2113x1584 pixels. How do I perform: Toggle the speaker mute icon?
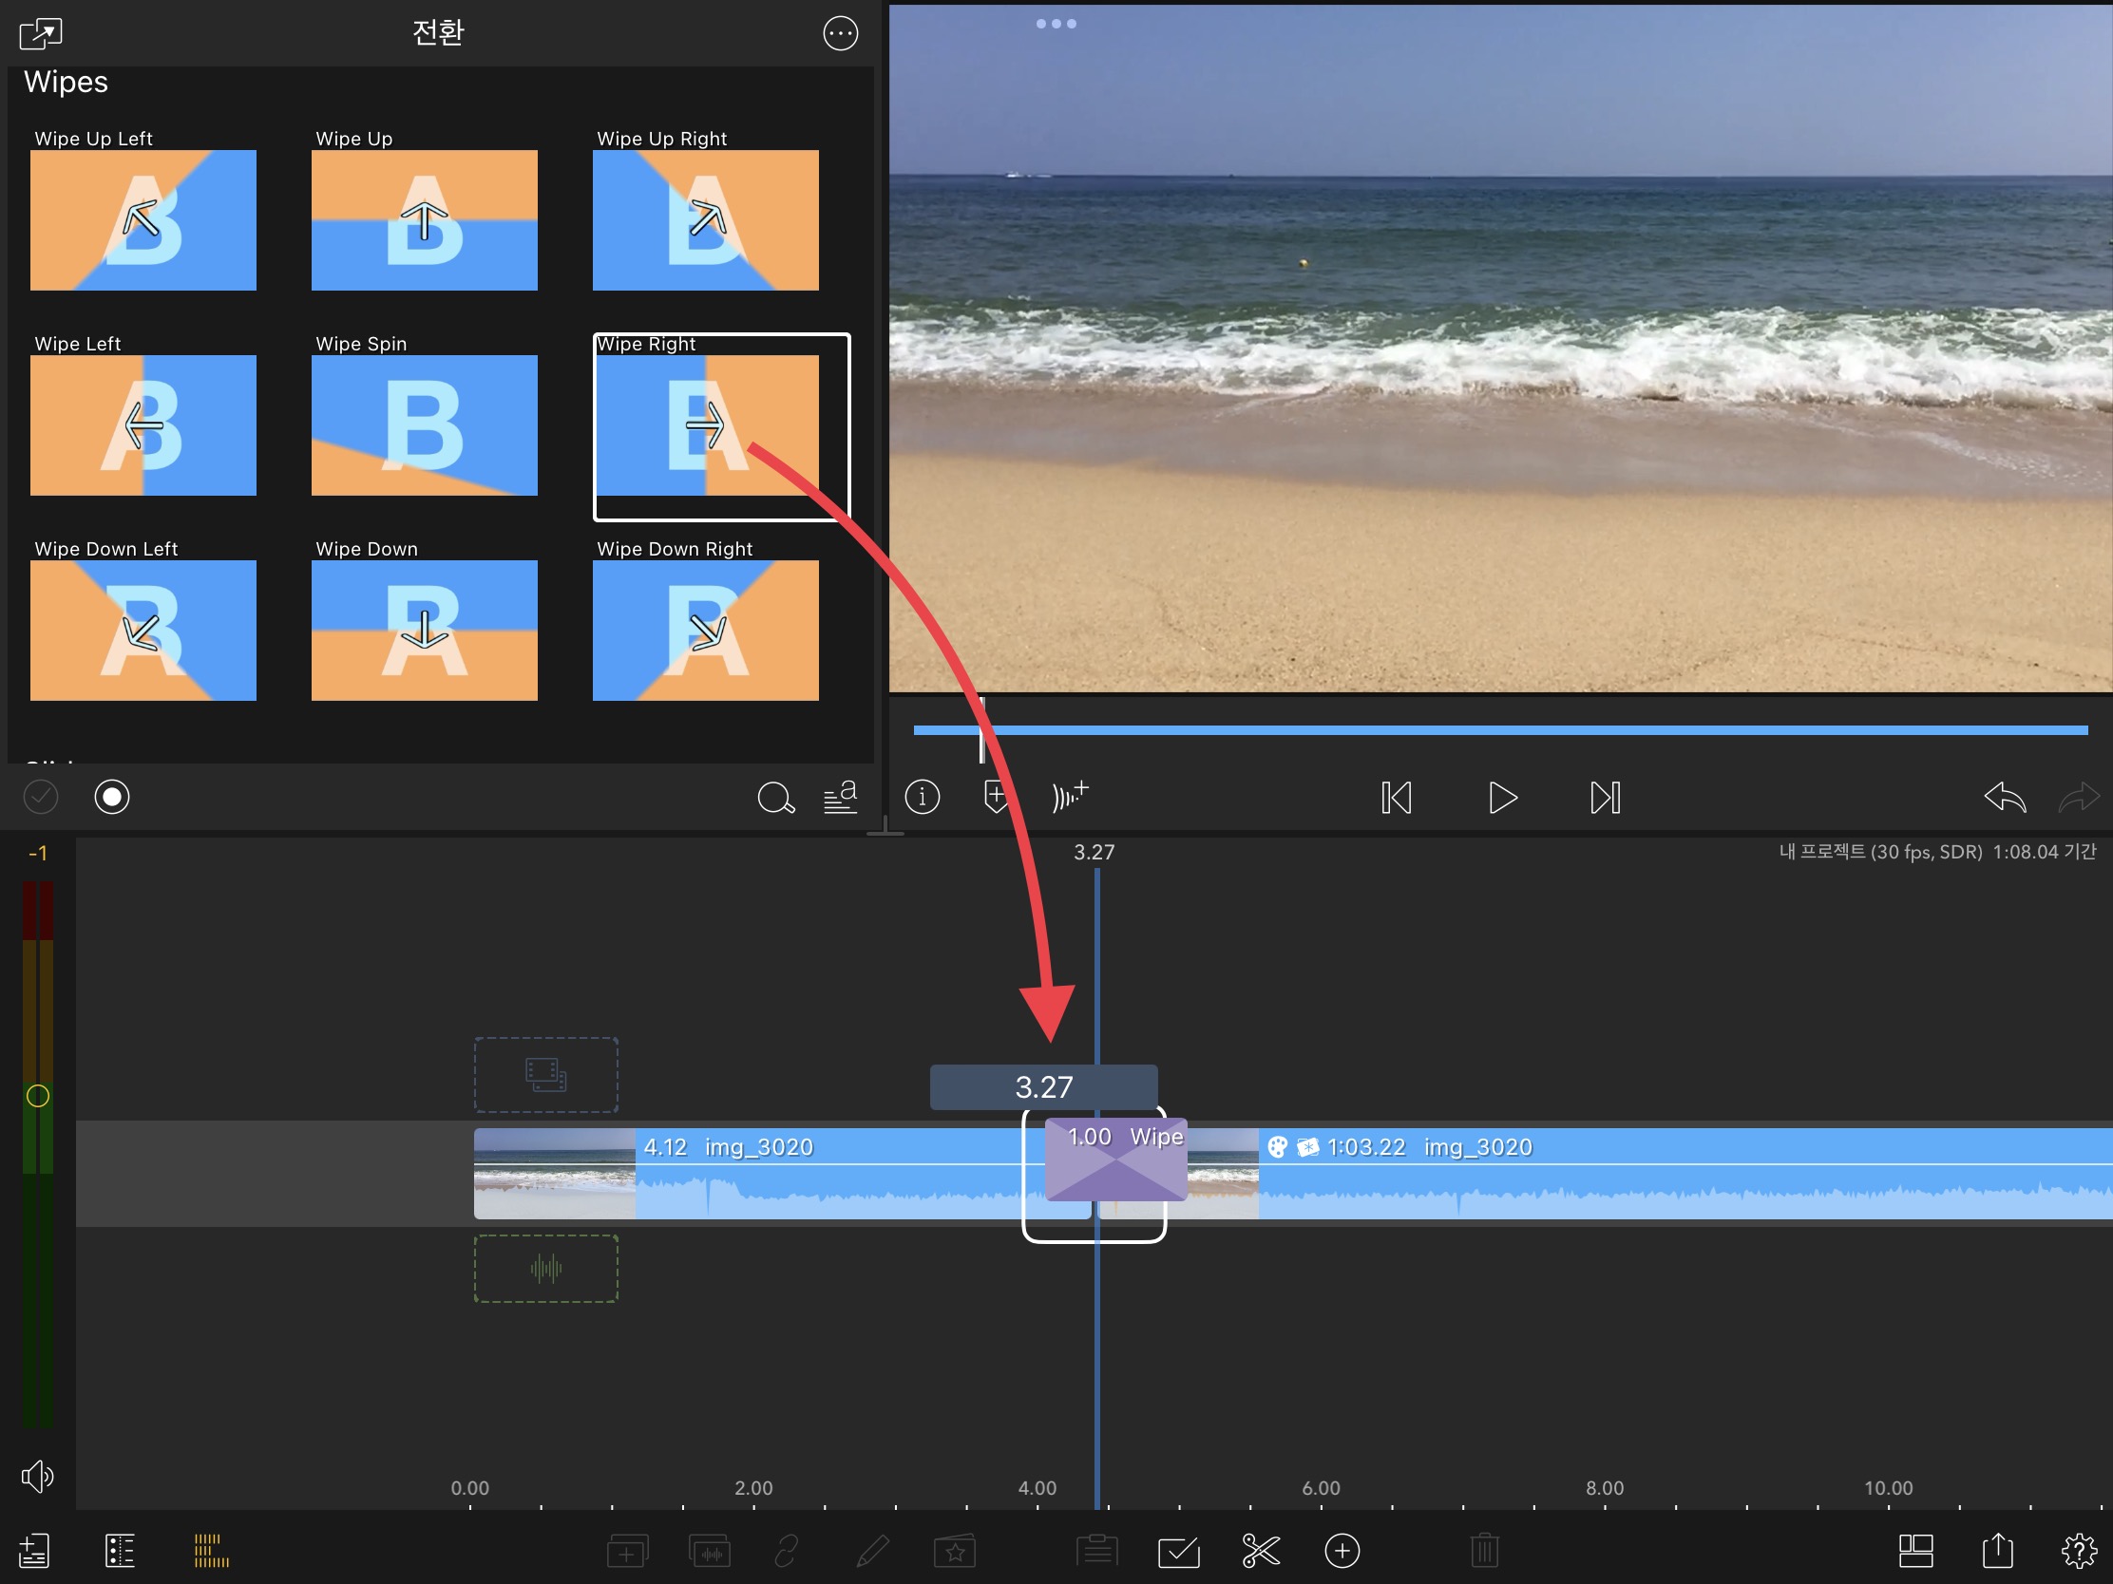37,1476
